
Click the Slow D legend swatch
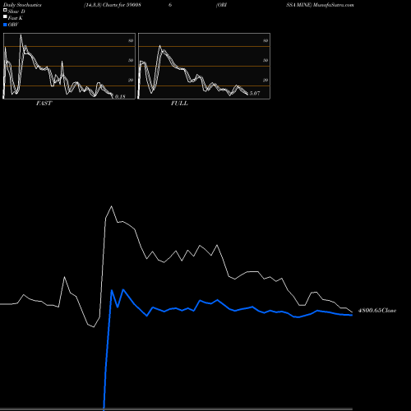(x=5, y=11)
